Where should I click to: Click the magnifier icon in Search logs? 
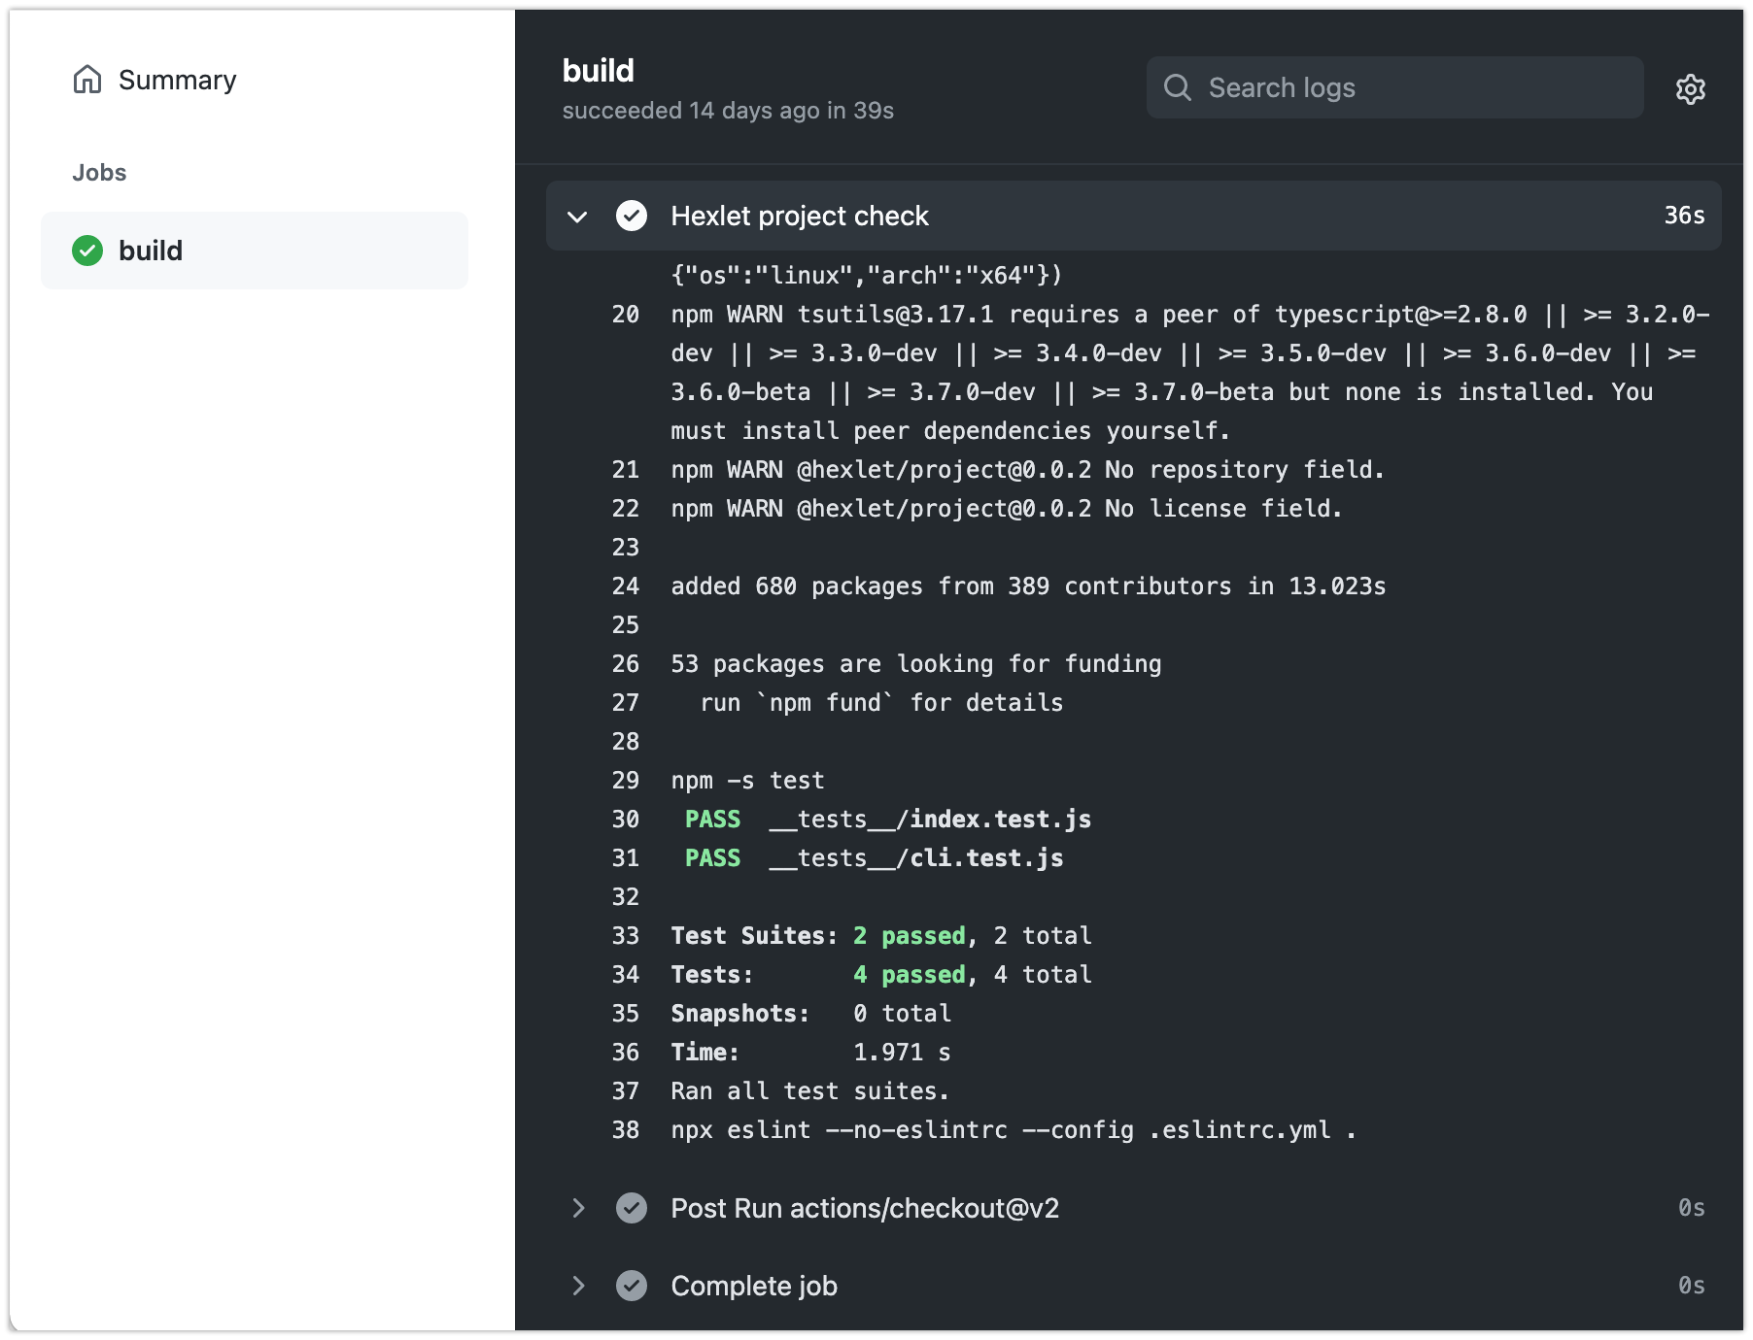pos(1177,87)
